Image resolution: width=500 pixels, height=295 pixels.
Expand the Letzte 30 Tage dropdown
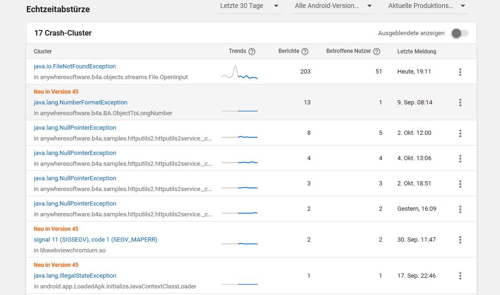(249, 6)
